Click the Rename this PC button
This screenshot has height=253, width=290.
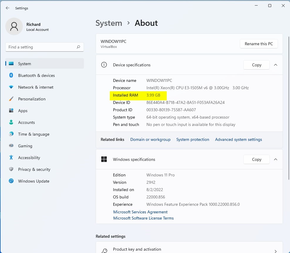[259, 44]
